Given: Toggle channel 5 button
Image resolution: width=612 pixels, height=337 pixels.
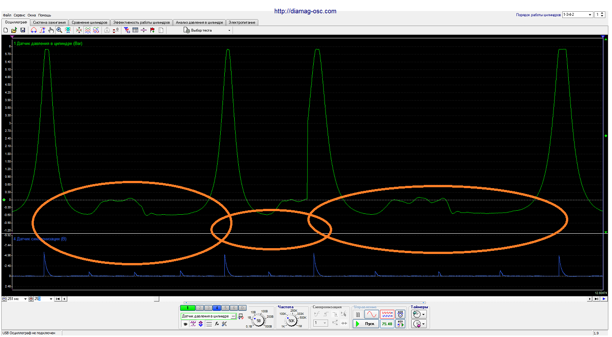Looking at the screenshot, I should click(225, 308).
